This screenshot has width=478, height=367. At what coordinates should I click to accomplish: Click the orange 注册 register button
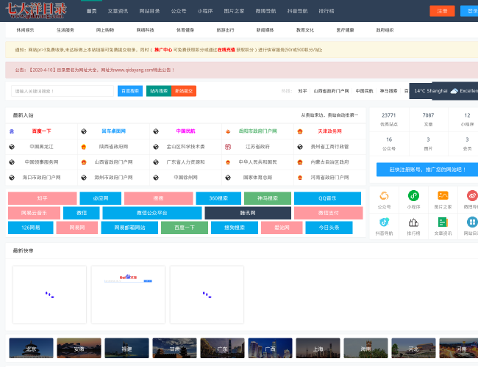(442, 11)
